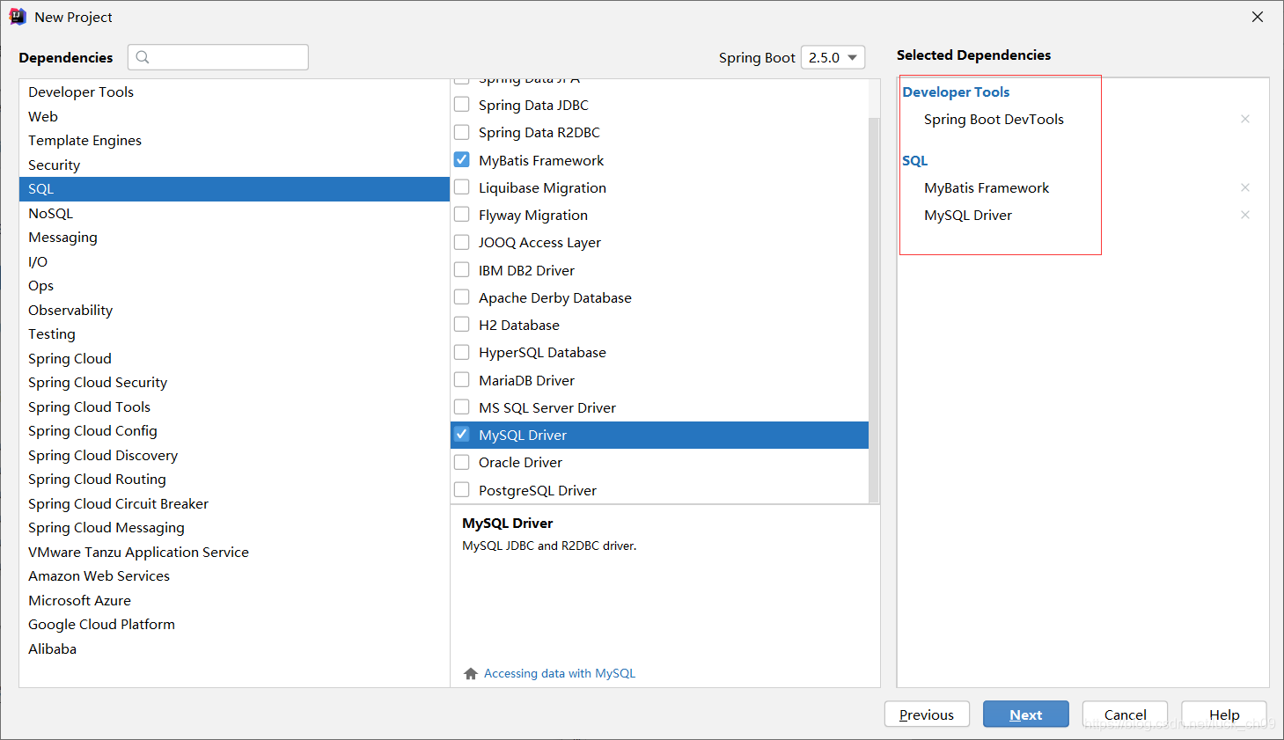Check the MariaDB Driver checkbox

[x=461, y=380]
